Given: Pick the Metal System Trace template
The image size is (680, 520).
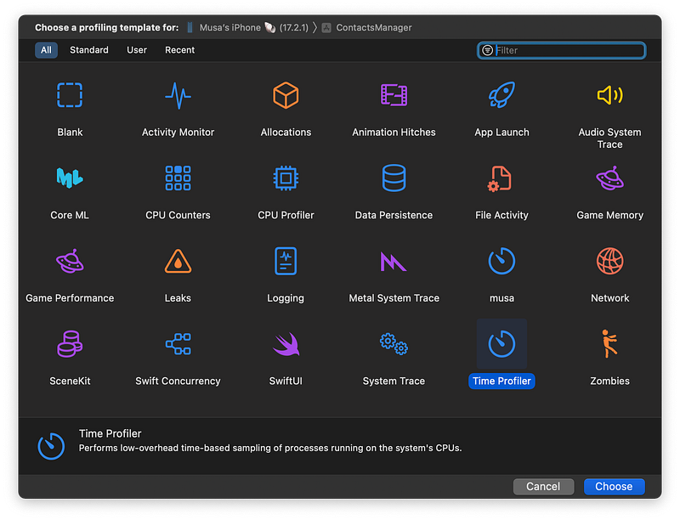Looking at the screenshot, I should click(x=394, y=262).
